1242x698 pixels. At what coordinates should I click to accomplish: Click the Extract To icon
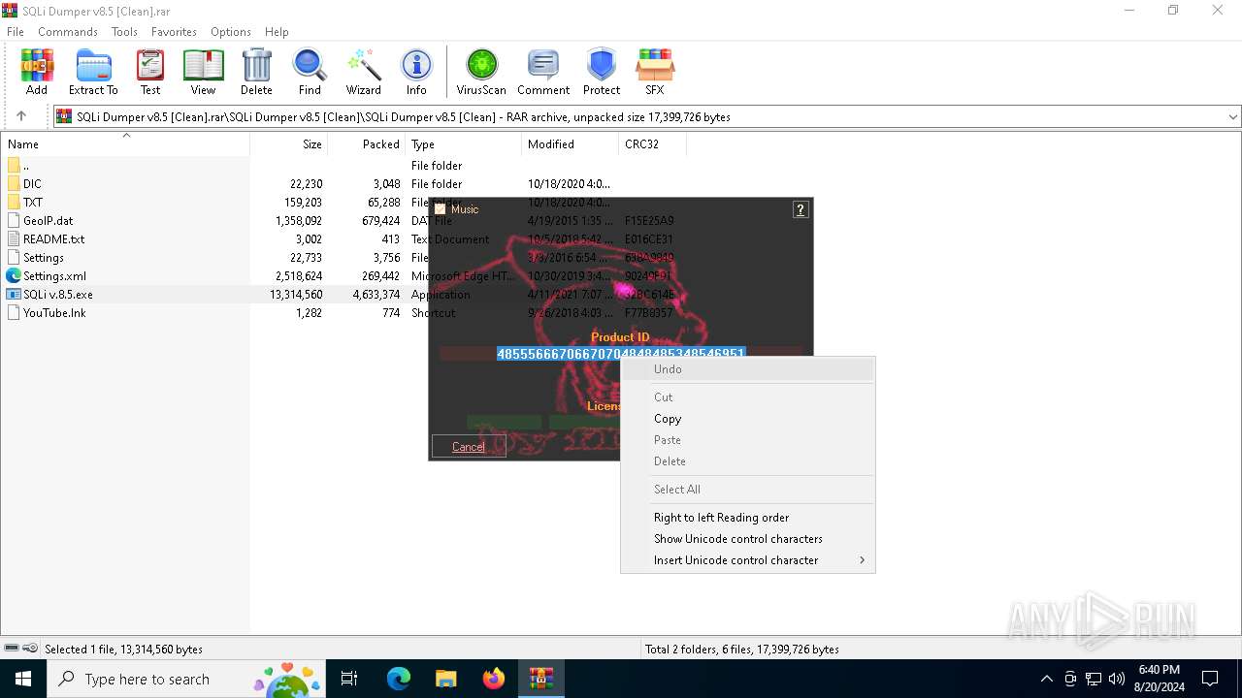93,73
